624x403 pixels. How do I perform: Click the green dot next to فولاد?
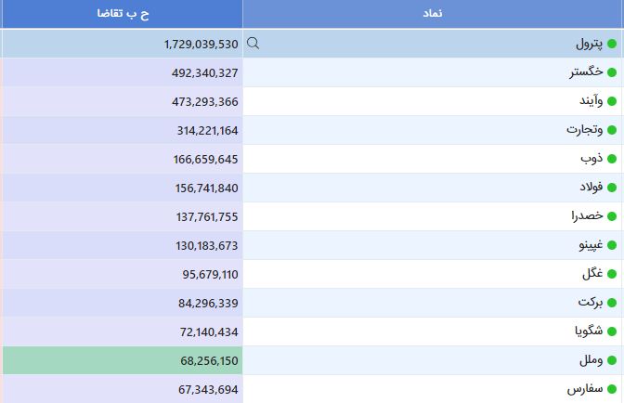612,188
